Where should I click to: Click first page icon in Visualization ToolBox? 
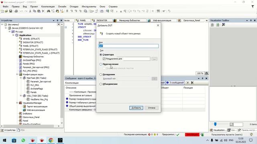coord(212,25)
